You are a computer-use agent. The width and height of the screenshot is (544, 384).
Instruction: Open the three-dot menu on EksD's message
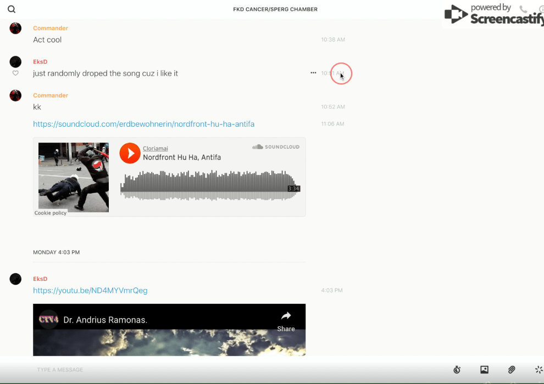[x=313, y=73]
